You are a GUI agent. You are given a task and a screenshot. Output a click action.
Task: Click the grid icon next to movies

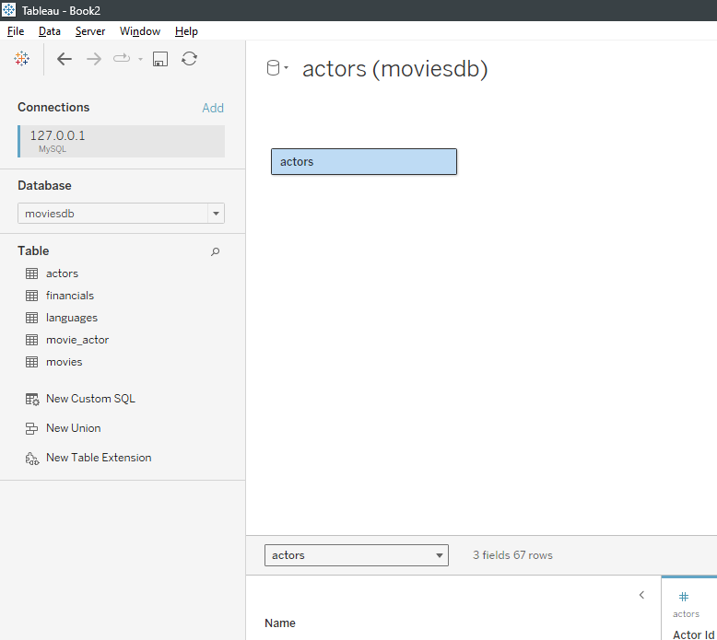tap(31, 362)
